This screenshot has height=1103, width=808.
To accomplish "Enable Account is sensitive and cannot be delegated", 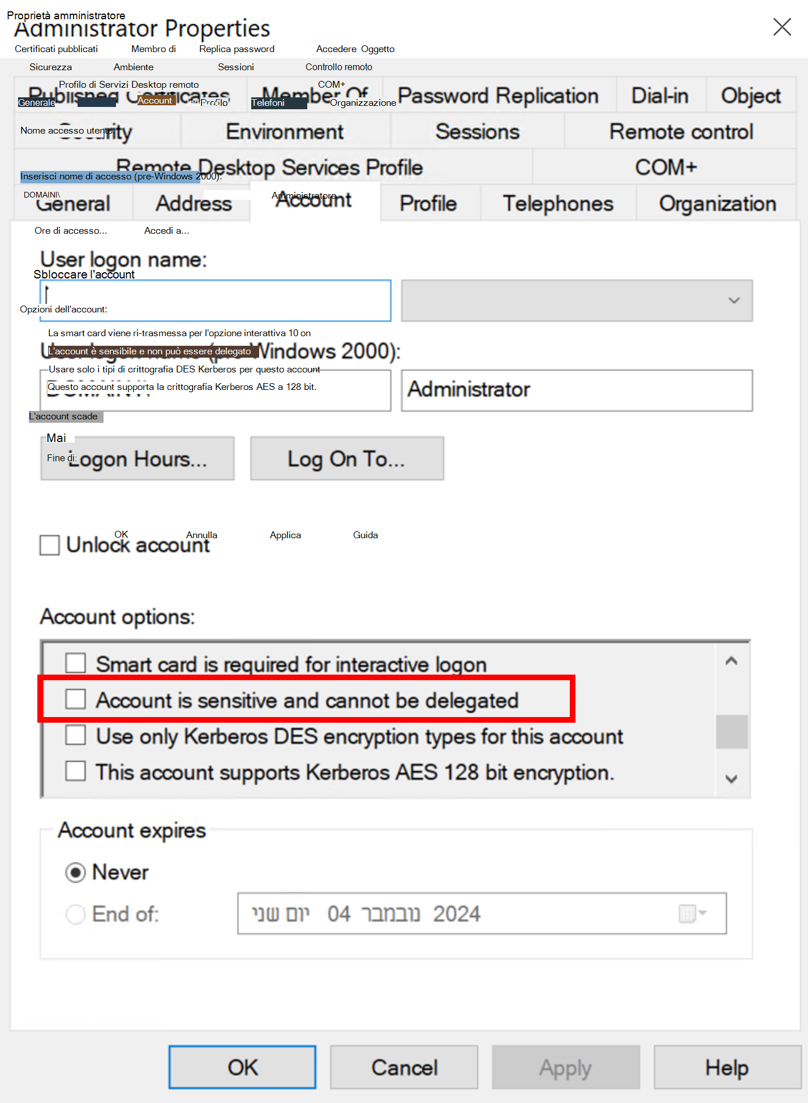I will coord(75,699).
